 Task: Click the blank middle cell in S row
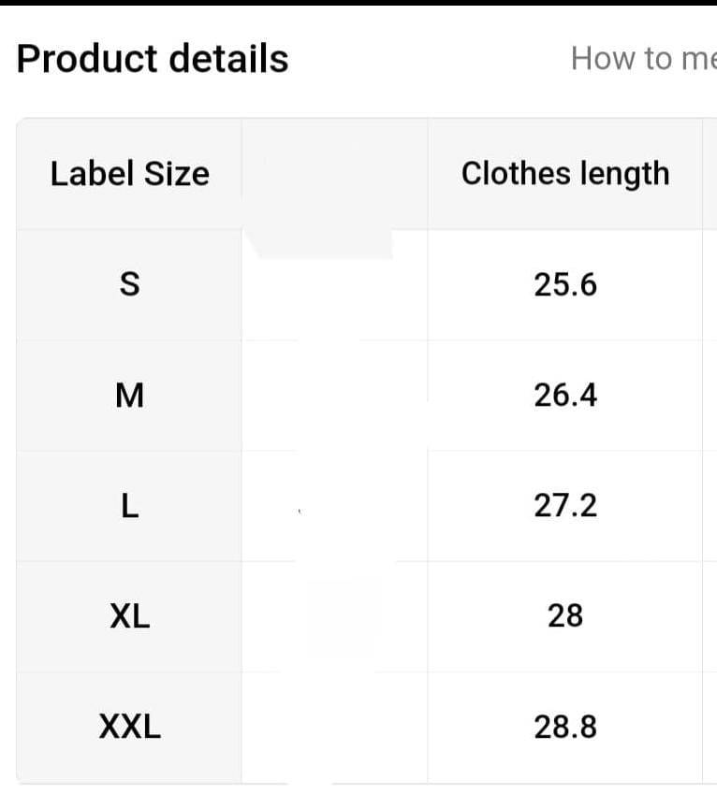334,285
